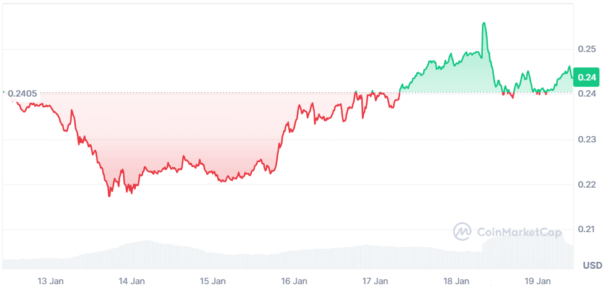608x286 pixels.
Task: Click the green dot at the chart start
Action: (x=3, y=92)
